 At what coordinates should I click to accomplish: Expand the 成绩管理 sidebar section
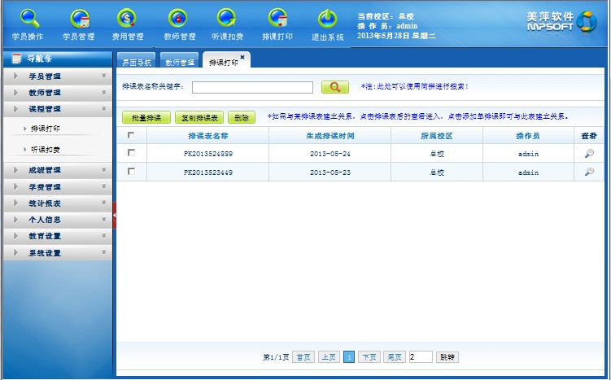pyautogui.click(x=57, y=170)
